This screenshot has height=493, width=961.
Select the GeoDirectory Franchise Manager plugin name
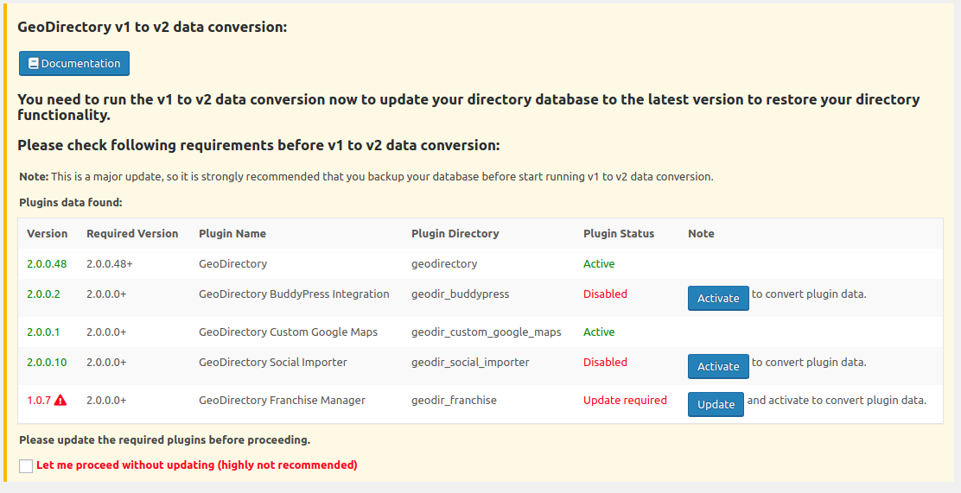pyautogui.click(x=282, y=400)
